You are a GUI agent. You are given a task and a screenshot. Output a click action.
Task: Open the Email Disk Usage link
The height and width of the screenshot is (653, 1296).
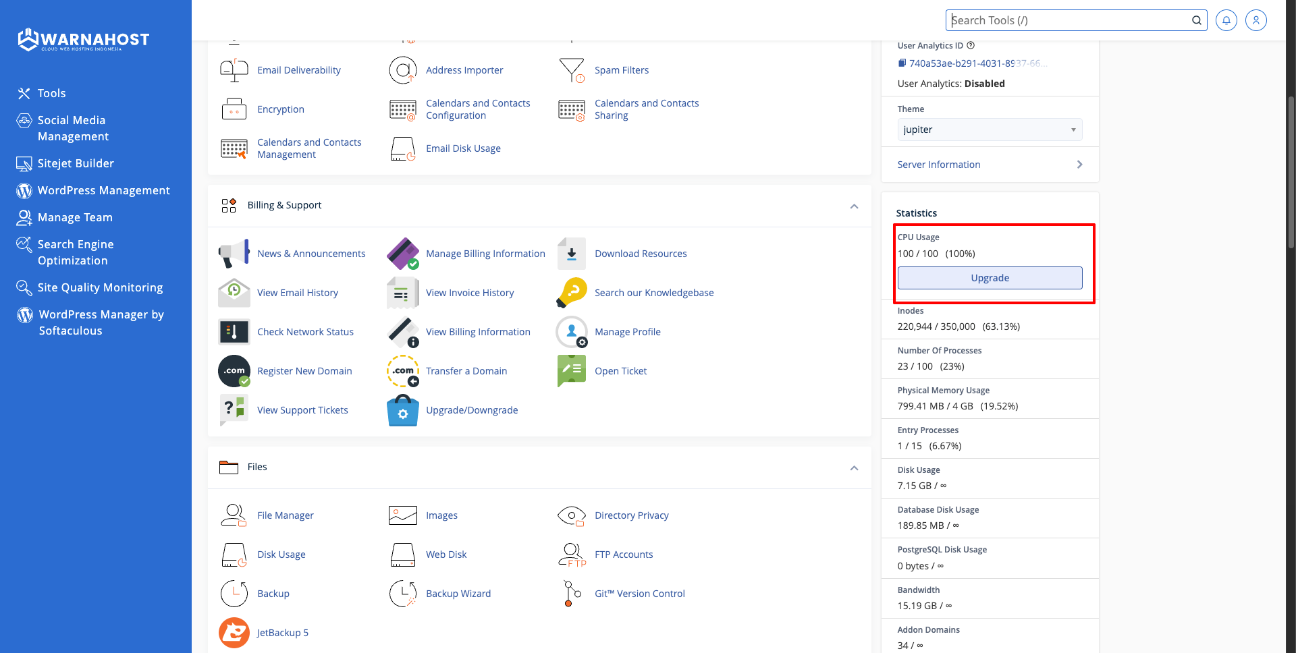click(x=463, y=148)
